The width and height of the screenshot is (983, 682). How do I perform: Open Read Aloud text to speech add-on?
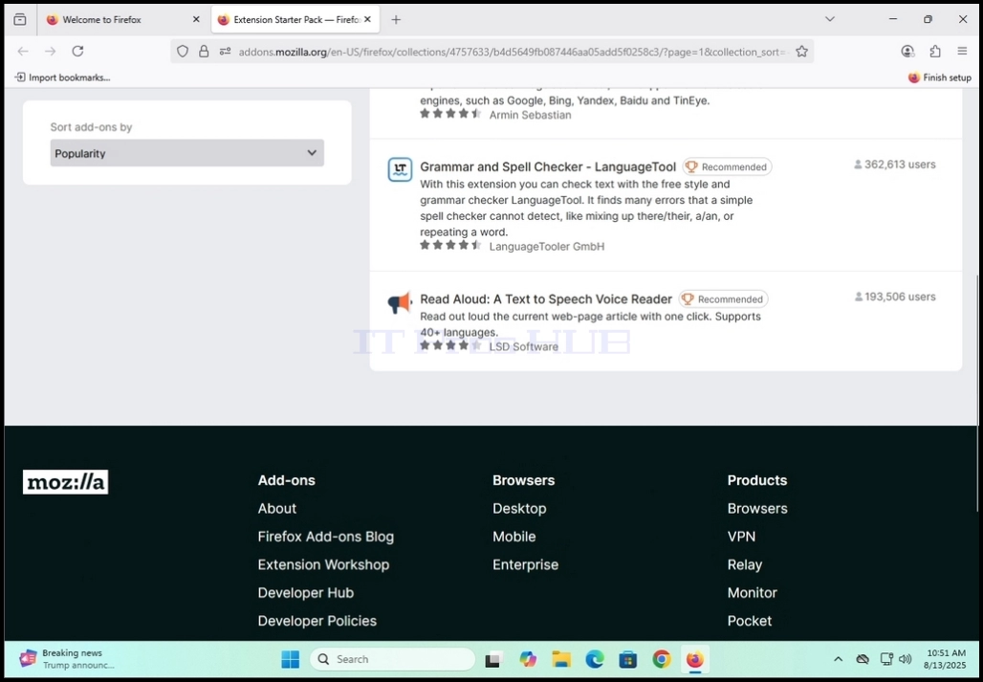tap(546, 299)
